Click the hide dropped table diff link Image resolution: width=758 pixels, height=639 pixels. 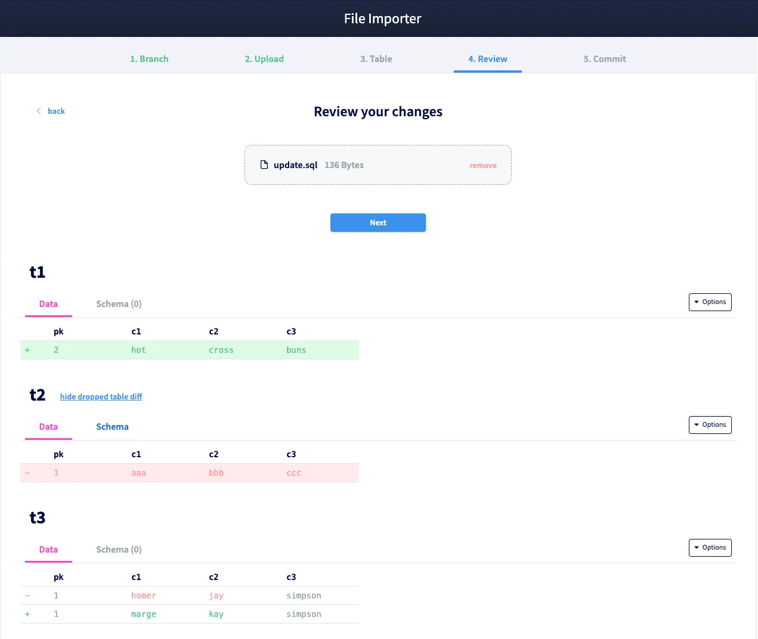pyautogui.click(x=101, y=397)
